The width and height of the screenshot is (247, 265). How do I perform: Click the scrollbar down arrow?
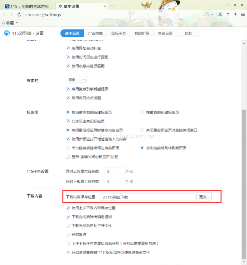pyautogui.click(x=244, y=262)
